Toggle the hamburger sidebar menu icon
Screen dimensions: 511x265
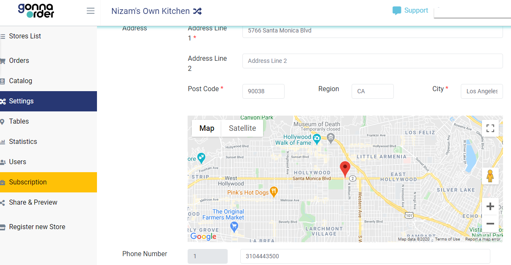point(90,11)
